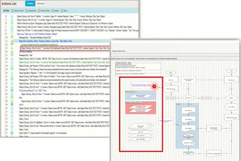The image size is (241, 161).
Task: Click the object cloning icon on line 13
Action: tap(12, 48)
